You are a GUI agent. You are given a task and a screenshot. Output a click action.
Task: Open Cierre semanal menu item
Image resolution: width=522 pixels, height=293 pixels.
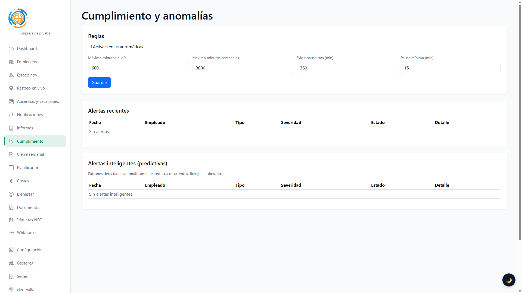(x=30, y=154)
